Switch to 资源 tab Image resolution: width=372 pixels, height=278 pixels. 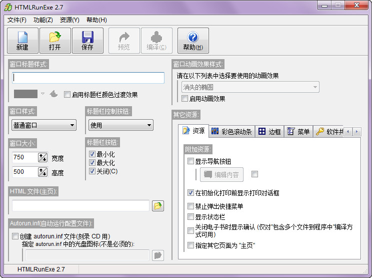pyautogui.click(x=193, y=131)
